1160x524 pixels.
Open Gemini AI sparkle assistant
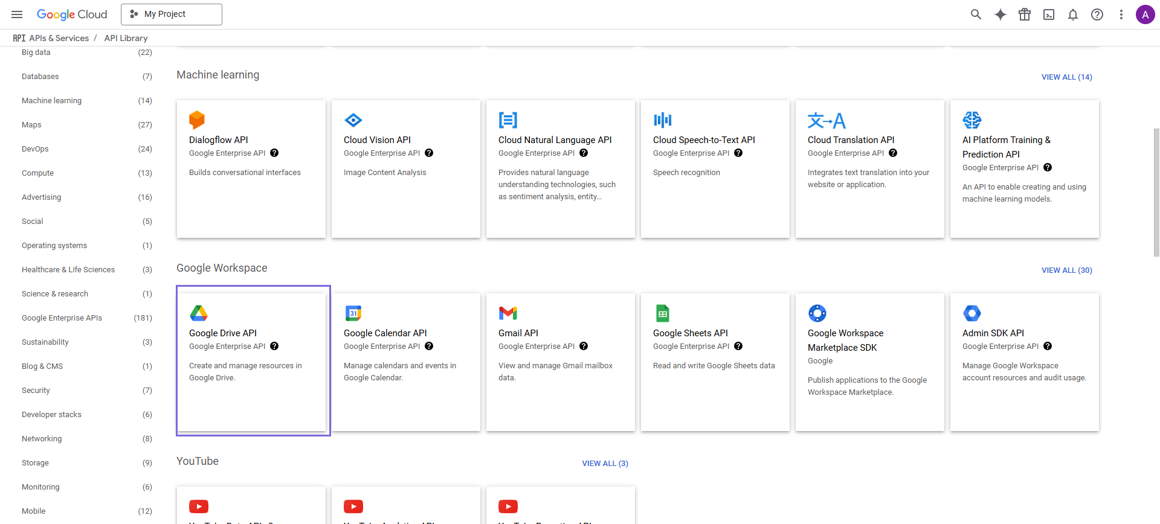[x=1000, y=14]
